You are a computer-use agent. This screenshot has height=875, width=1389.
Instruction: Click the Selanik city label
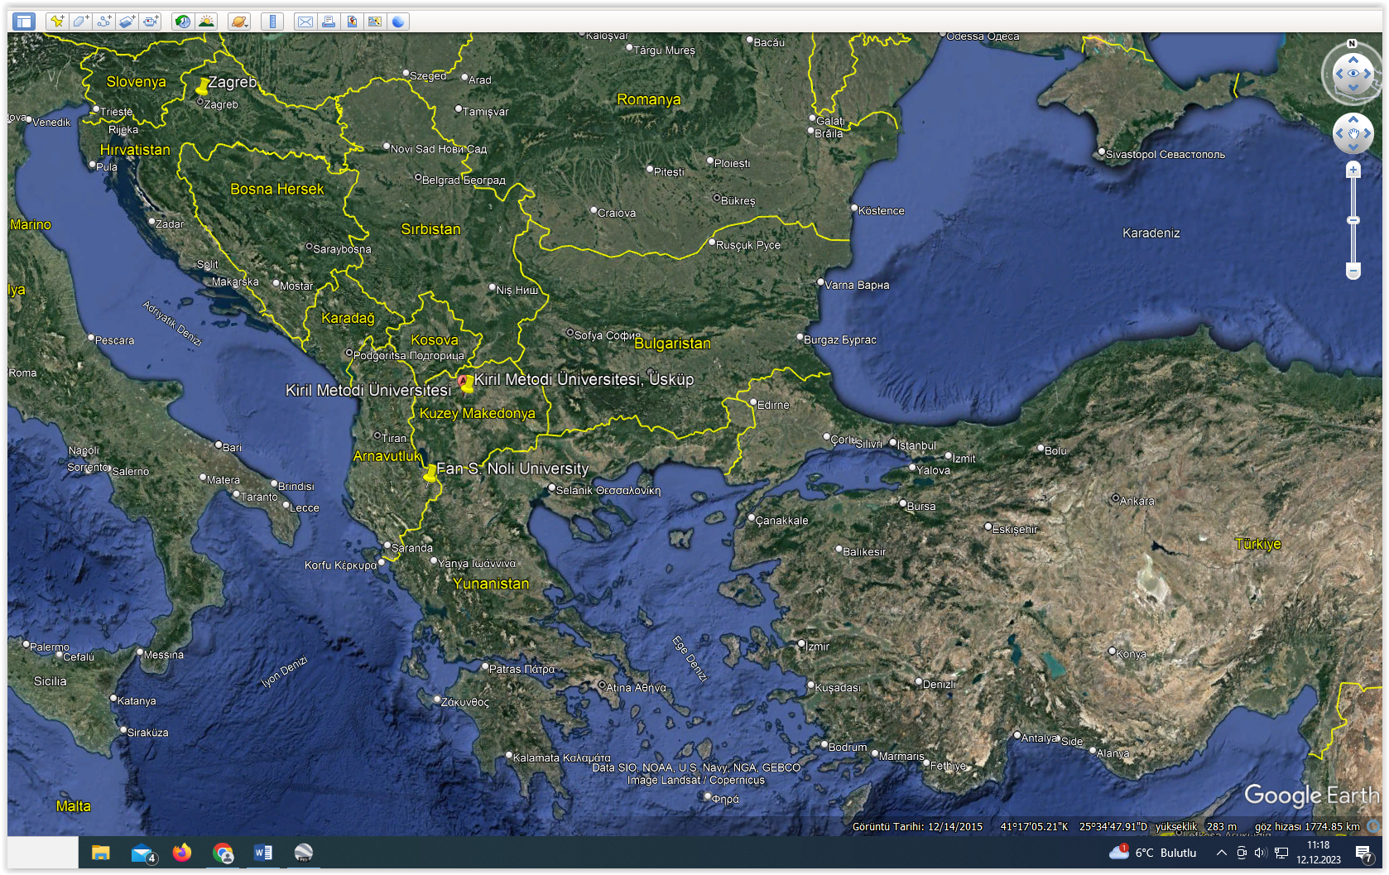[x=608, y=490]
